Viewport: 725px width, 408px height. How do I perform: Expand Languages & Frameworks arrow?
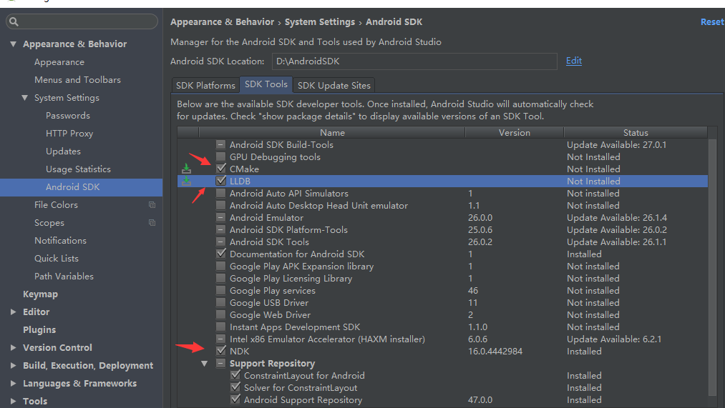(x=13, y=383)
